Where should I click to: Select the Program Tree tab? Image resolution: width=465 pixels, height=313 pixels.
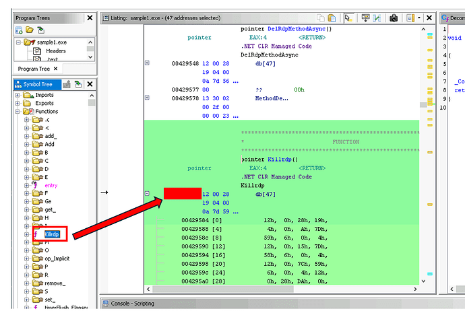[x=34, y=69]
